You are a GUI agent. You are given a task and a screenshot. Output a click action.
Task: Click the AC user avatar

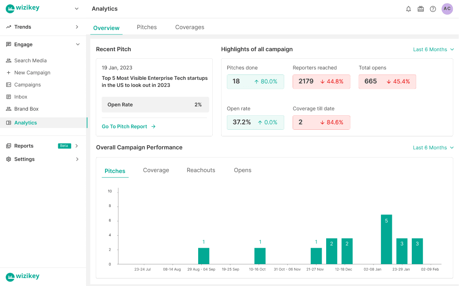[447, 9]
